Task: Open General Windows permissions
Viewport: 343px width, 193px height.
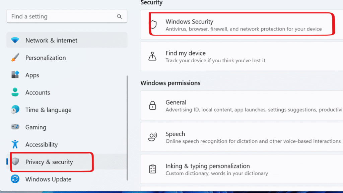Action: pyautogui.click(x=242, y=105)
